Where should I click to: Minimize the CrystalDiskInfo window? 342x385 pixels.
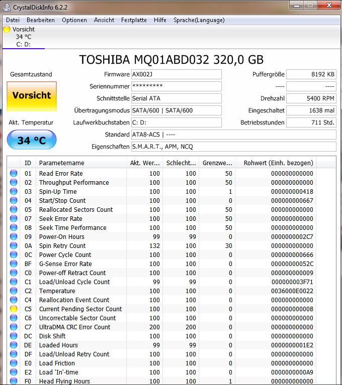pos(297,6)
